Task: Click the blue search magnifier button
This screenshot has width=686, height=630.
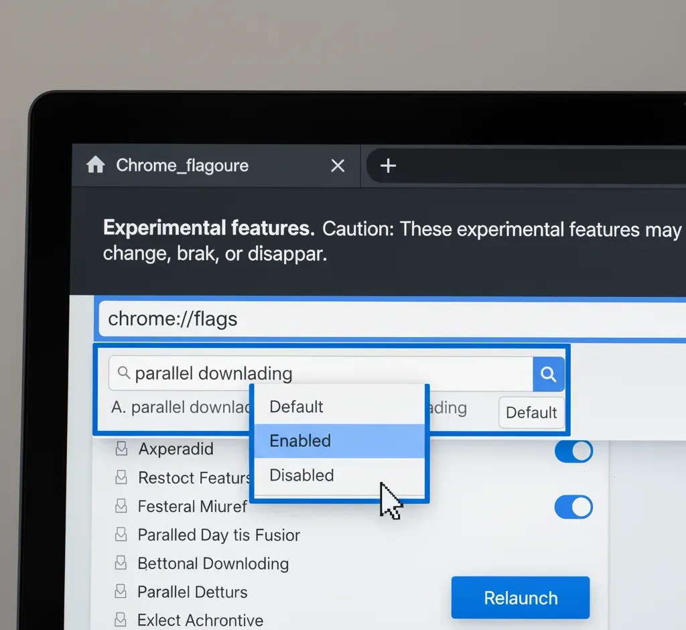Action: click(548, 374)
